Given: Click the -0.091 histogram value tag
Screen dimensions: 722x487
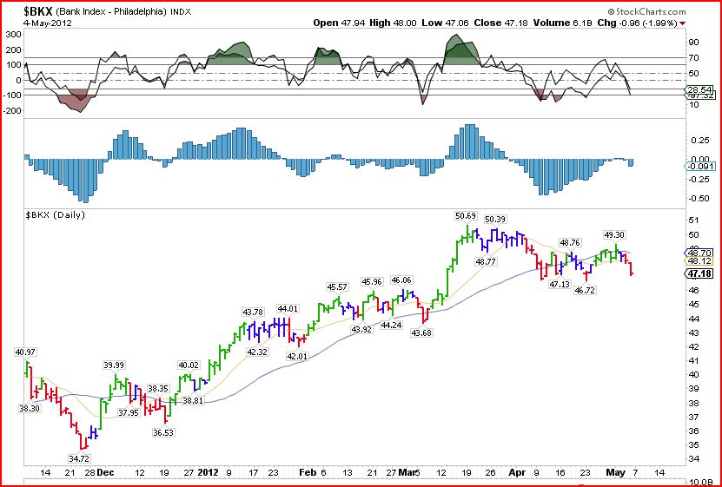Looking at the screenshot, I should click(x=700, y=167).
